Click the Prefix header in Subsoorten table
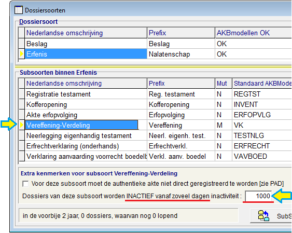The image size is (292, 233). point(181,83)
